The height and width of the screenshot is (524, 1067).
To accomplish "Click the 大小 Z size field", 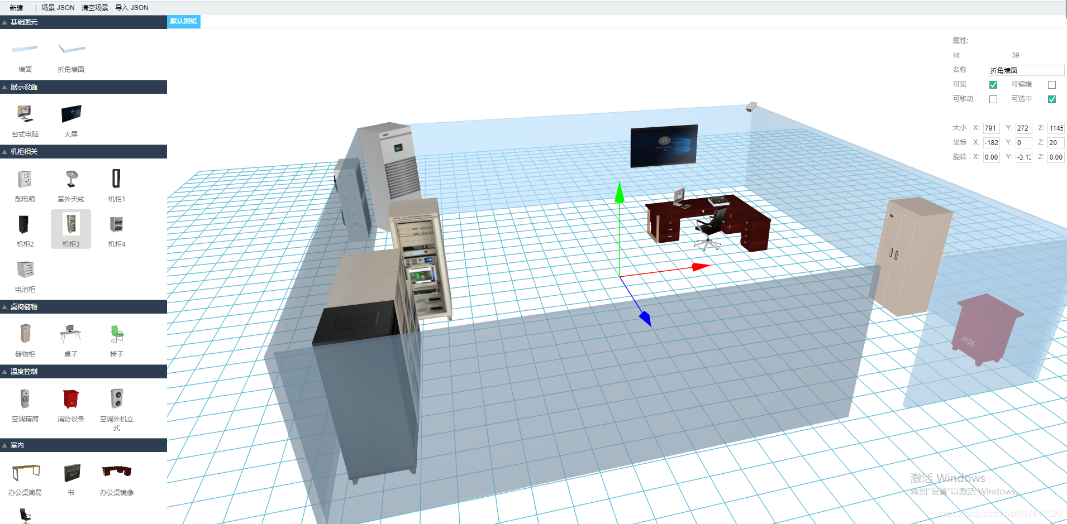I will click(x=1056, y=128).
